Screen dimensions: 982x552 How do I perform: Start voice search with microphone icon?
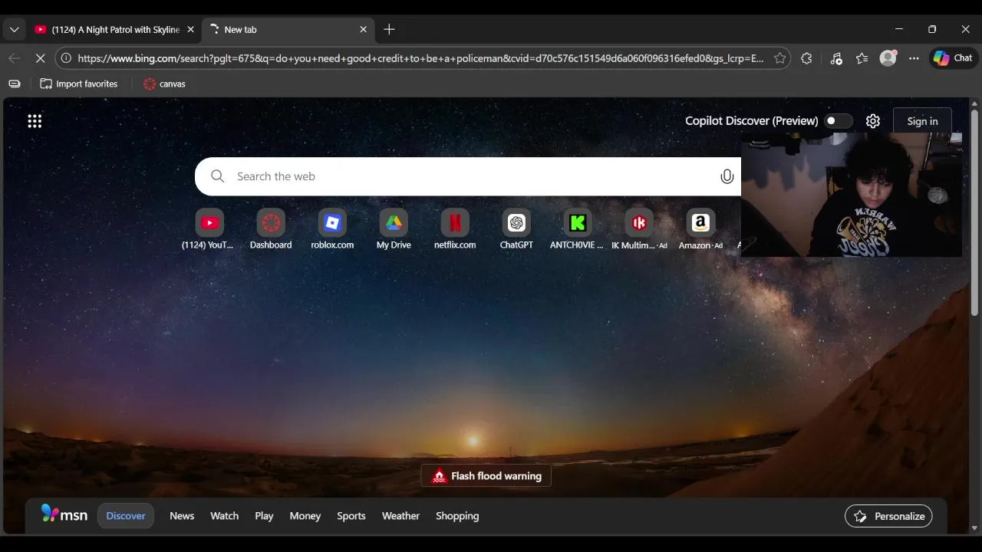(x=727, y=176)
